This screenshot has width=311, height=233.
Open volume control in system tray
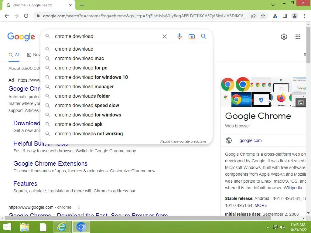[x=282, y=227]
